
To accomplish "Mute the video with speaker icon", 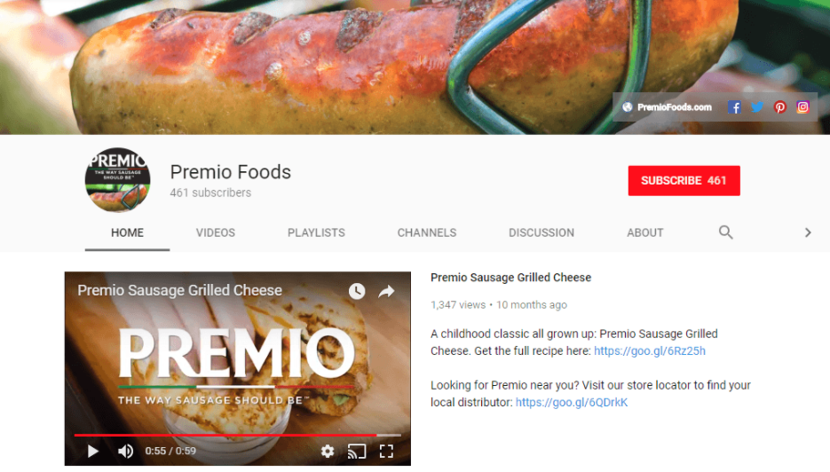I will pyautogui.click(x=125, y=451).
